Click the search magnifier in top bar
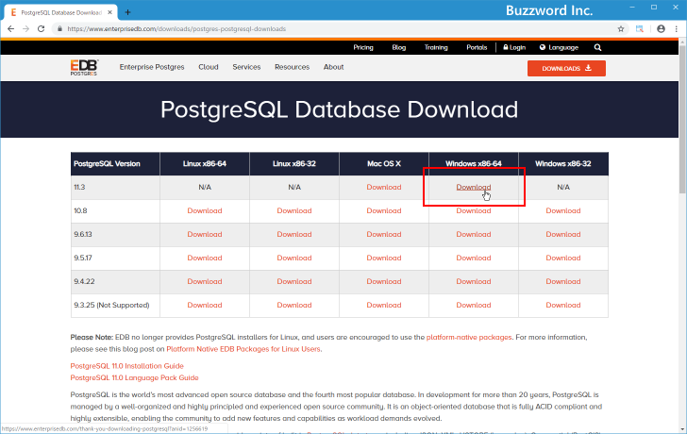This screenshot has width=687, height=434. [x=597, y=47]
